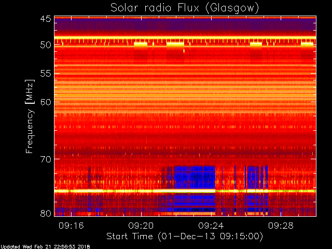Click the '60' frequency axis label
Screen dimensions: 332x249
46,102
